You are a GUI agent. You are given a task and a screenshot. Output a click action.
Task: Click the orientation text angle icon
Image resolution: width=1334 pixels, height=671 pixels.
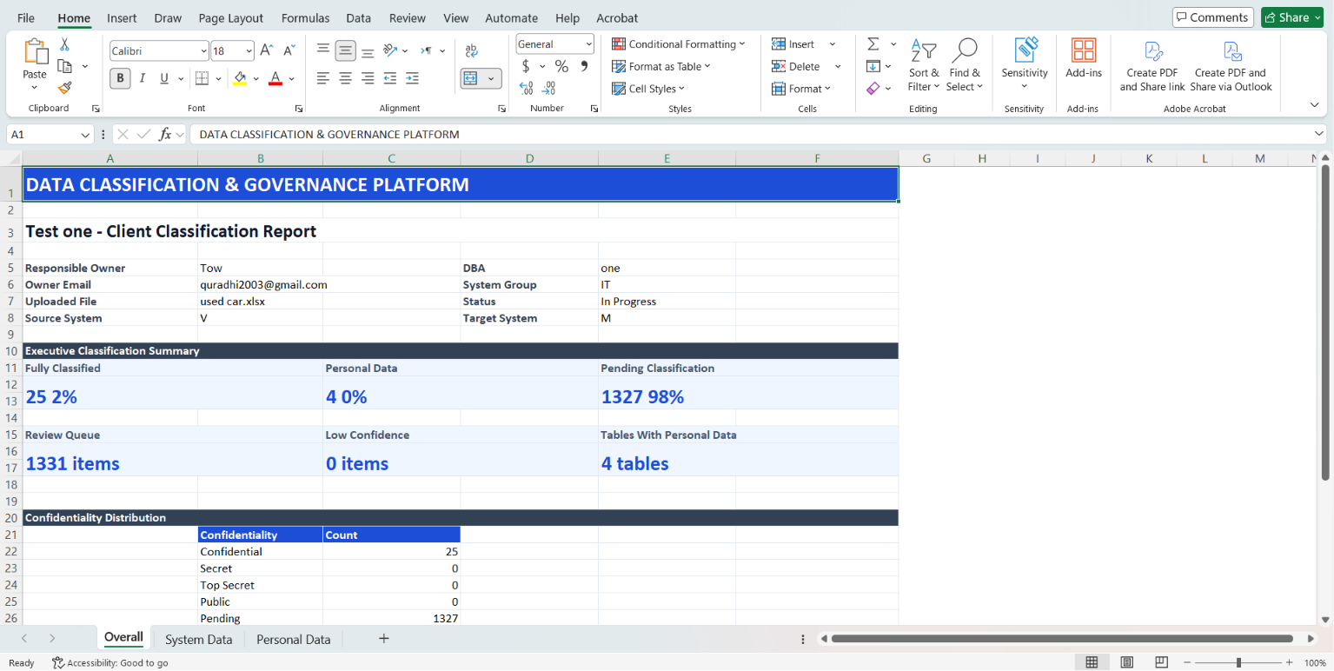(390, 50)
